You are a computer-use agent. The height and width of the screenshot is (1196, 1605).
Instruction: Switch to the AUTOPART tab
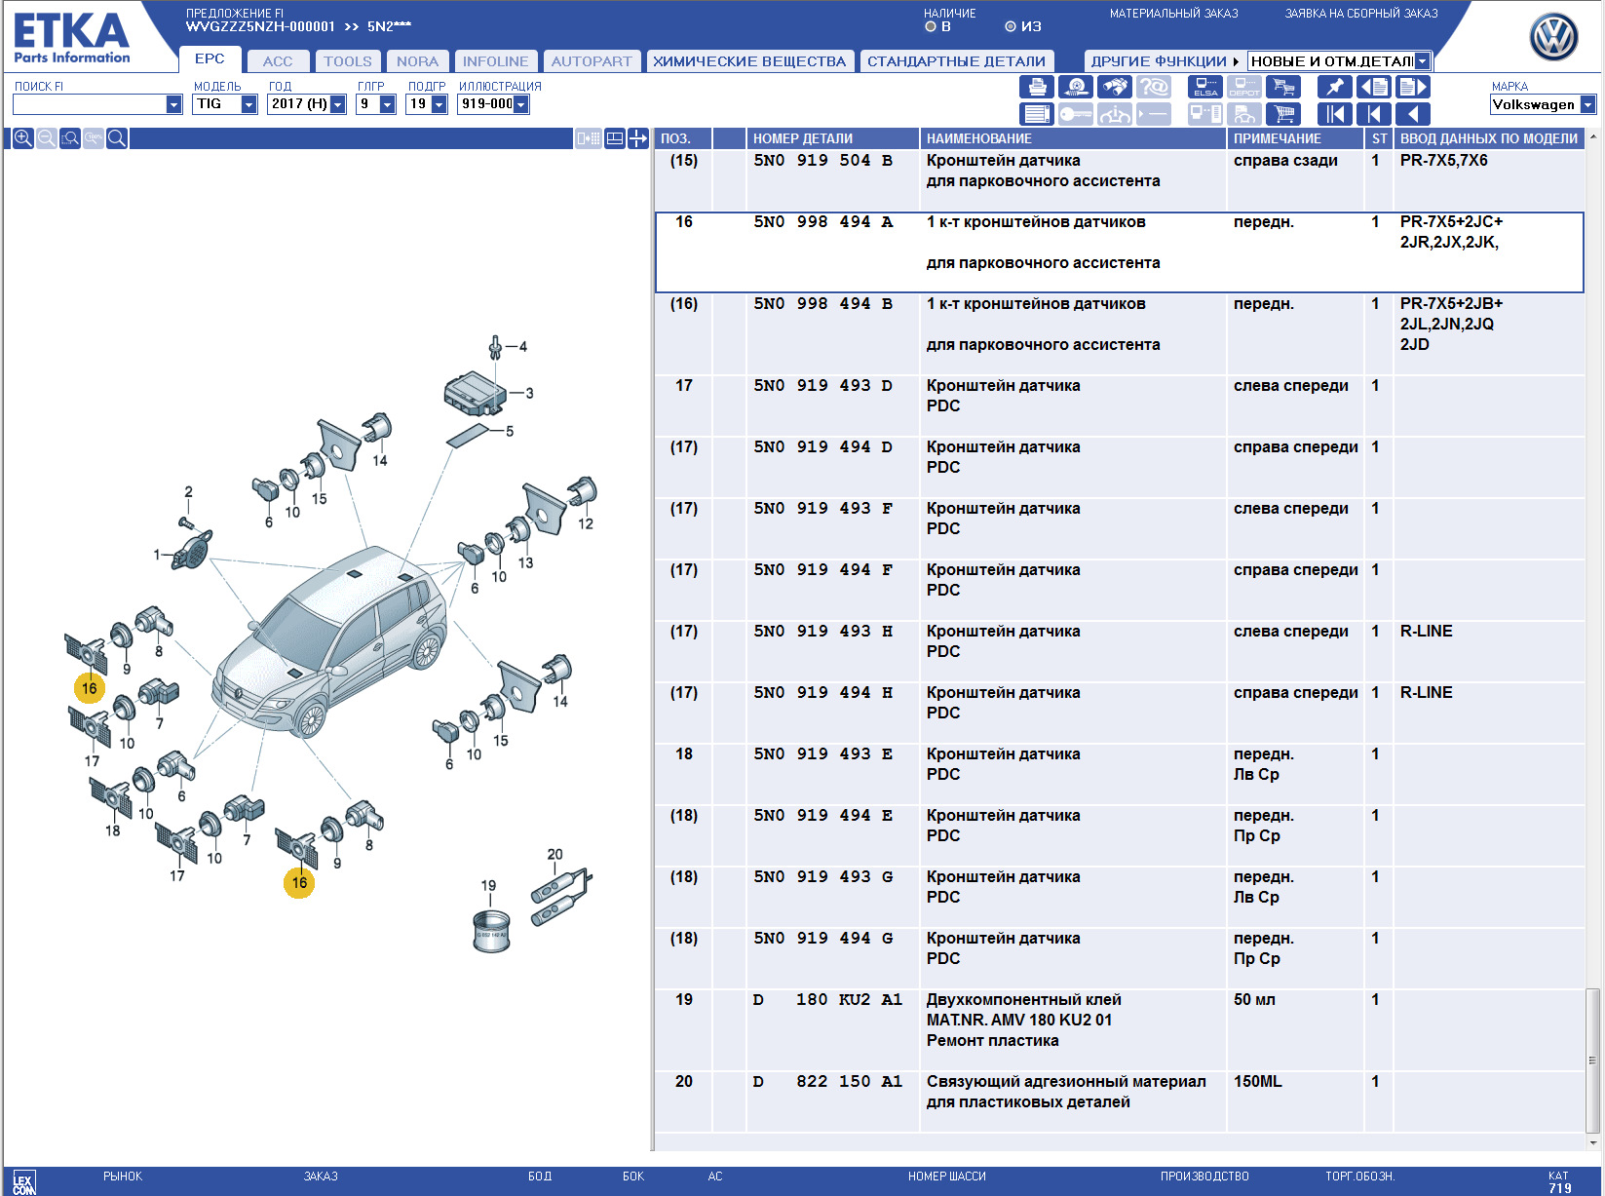pos(592,61)
